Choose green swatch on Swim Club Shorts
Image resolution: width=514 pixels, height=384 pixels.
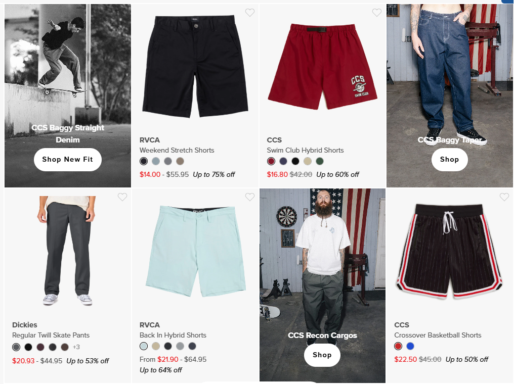coord(320,161)
